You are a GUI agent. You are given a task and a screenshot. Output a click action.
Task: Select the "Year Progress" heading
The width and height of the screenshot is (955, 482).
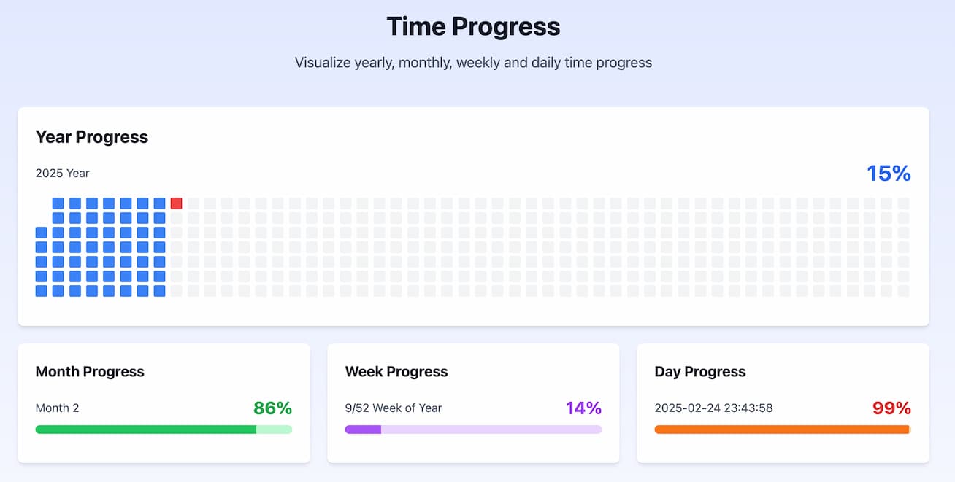(92, 137)
